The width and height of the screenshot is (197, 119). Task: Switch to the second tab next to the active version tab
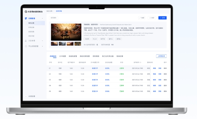click(62, 56)
